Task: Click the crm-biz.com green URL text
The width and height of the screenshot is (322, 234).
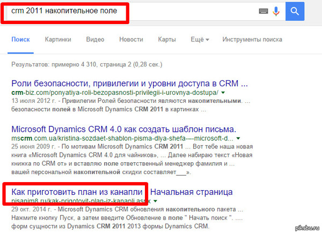Action: (x=115, y=93)
